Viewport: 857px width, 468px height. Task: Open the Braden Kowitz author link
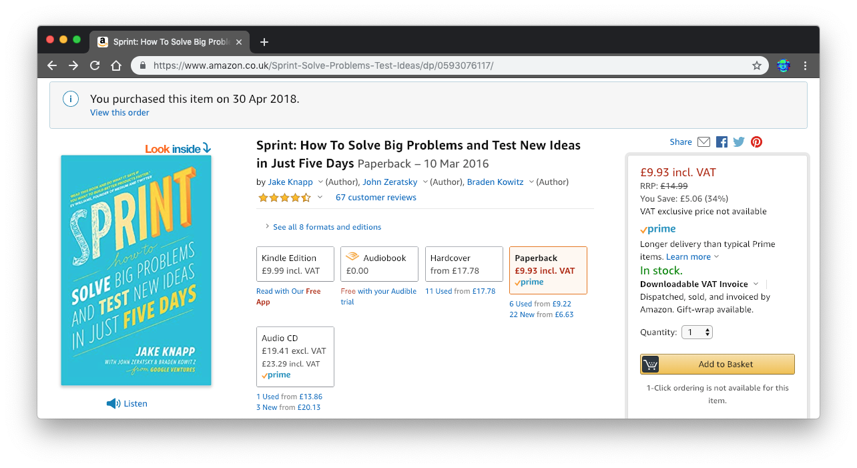[495, 182]
